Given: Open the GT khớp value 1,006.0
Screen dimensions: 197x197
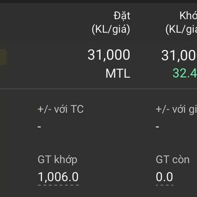Looking at the screenshot, I should tap(58, 177).
